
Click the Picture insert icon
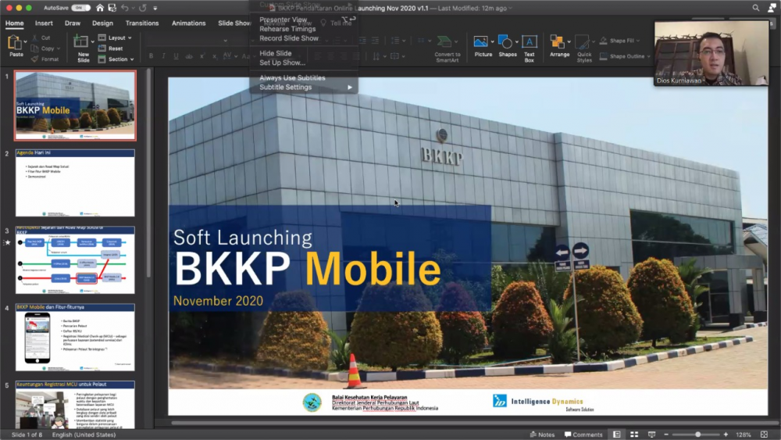click(x=480, y=41)
